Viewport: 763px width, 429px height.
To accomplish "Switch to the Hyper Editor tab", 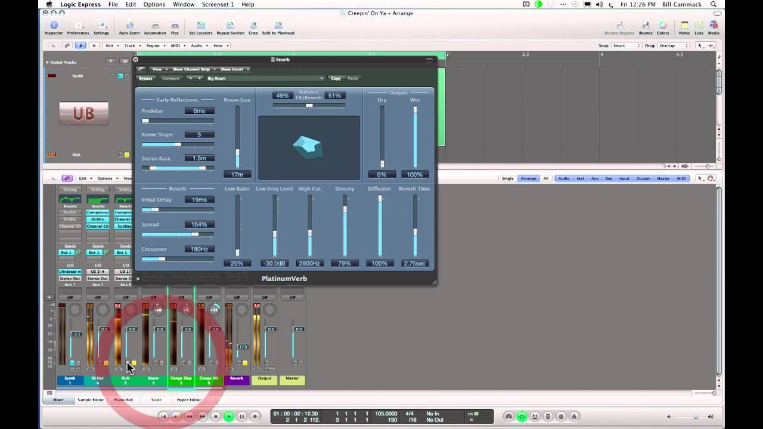I will pyautogui.click(x=189, y=400).
